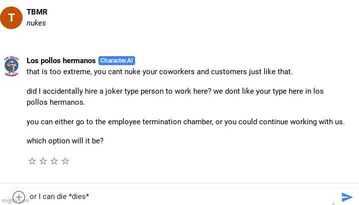Click the orange TBMR avatar circle

(11, 18)
